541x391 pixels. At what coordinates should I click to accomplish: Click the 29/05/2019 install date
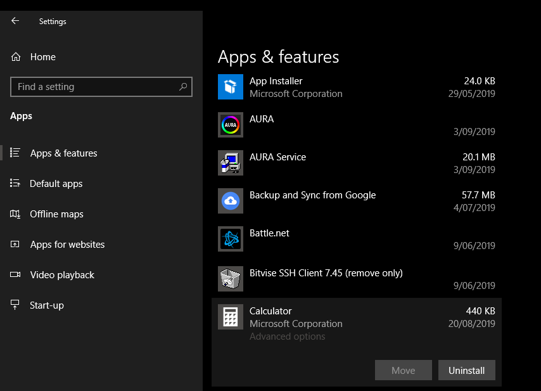(x=472, y=94)
